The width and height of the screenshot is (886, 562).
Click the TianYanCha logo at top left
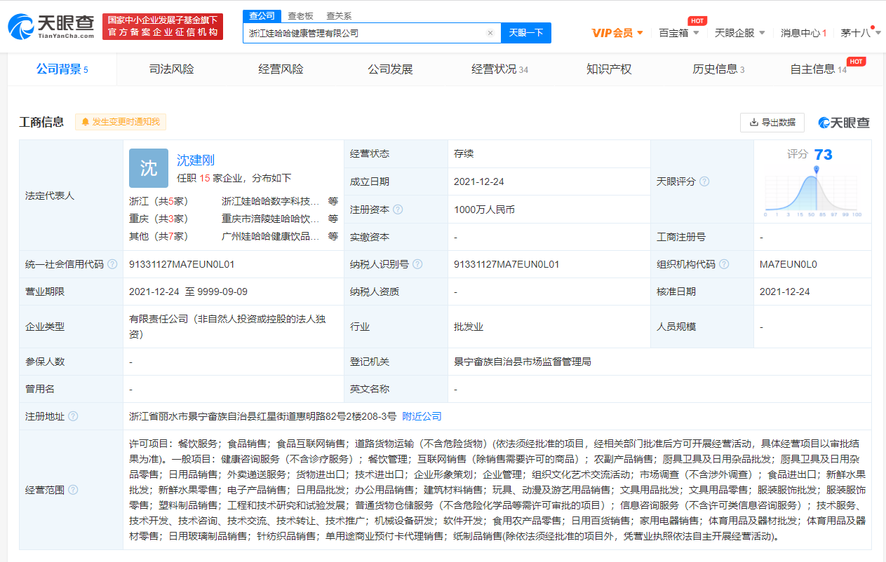[51, 27]
